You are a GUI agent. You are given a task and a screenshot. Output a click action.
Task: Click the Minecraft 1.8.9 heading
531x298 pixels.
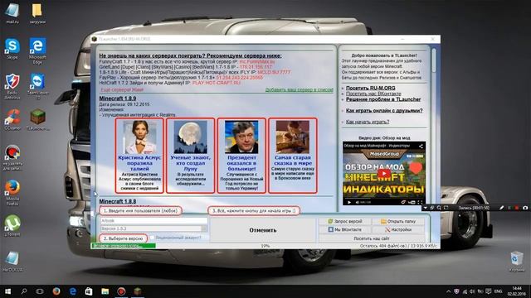(118, 99)
